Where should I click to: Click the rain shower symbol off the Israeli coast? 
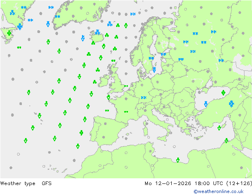pos(226,140)
